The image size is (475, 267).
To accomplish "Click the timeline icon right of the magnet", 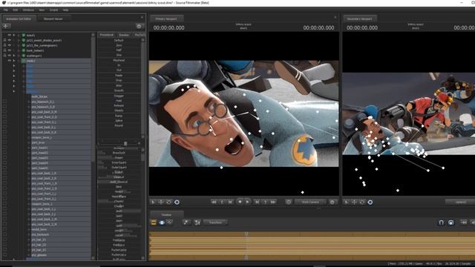I will click(x=451, y=222).
